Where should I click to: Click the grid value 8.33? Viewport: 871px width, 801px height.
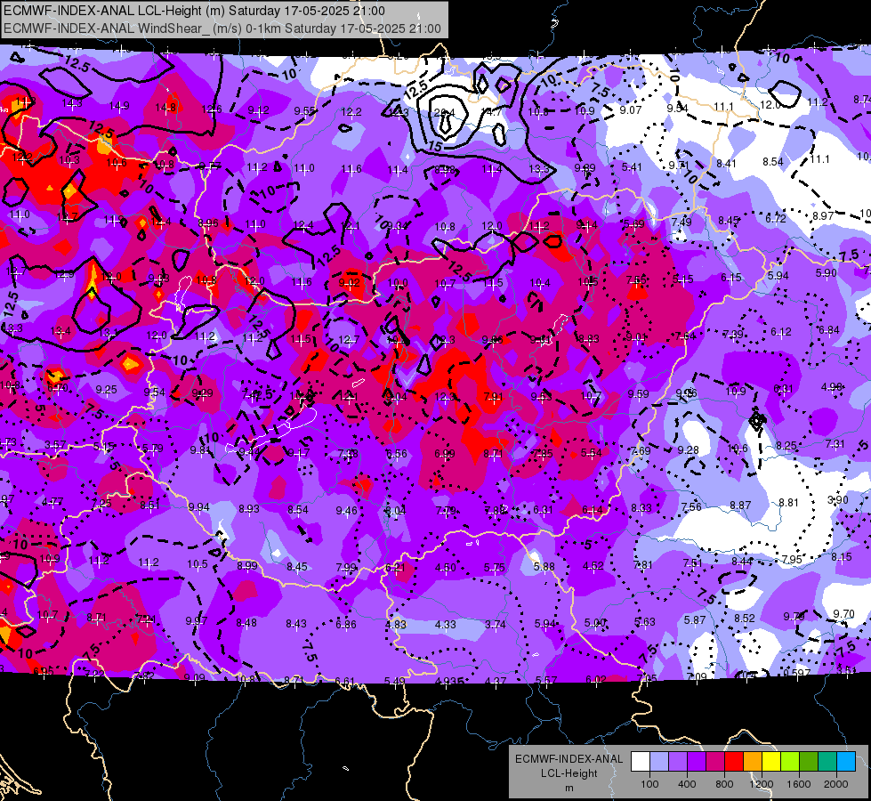click(x=641, y=507)
